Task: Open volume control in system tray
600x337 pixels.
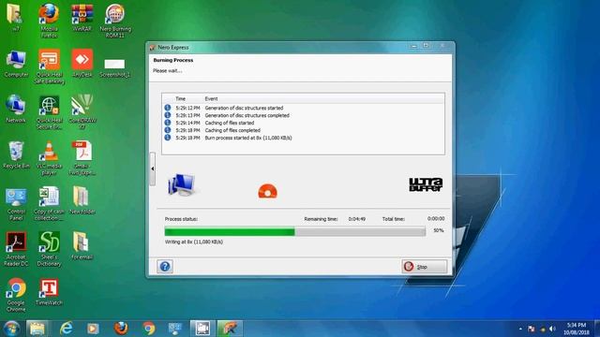Action: click(x=552, y=329)
